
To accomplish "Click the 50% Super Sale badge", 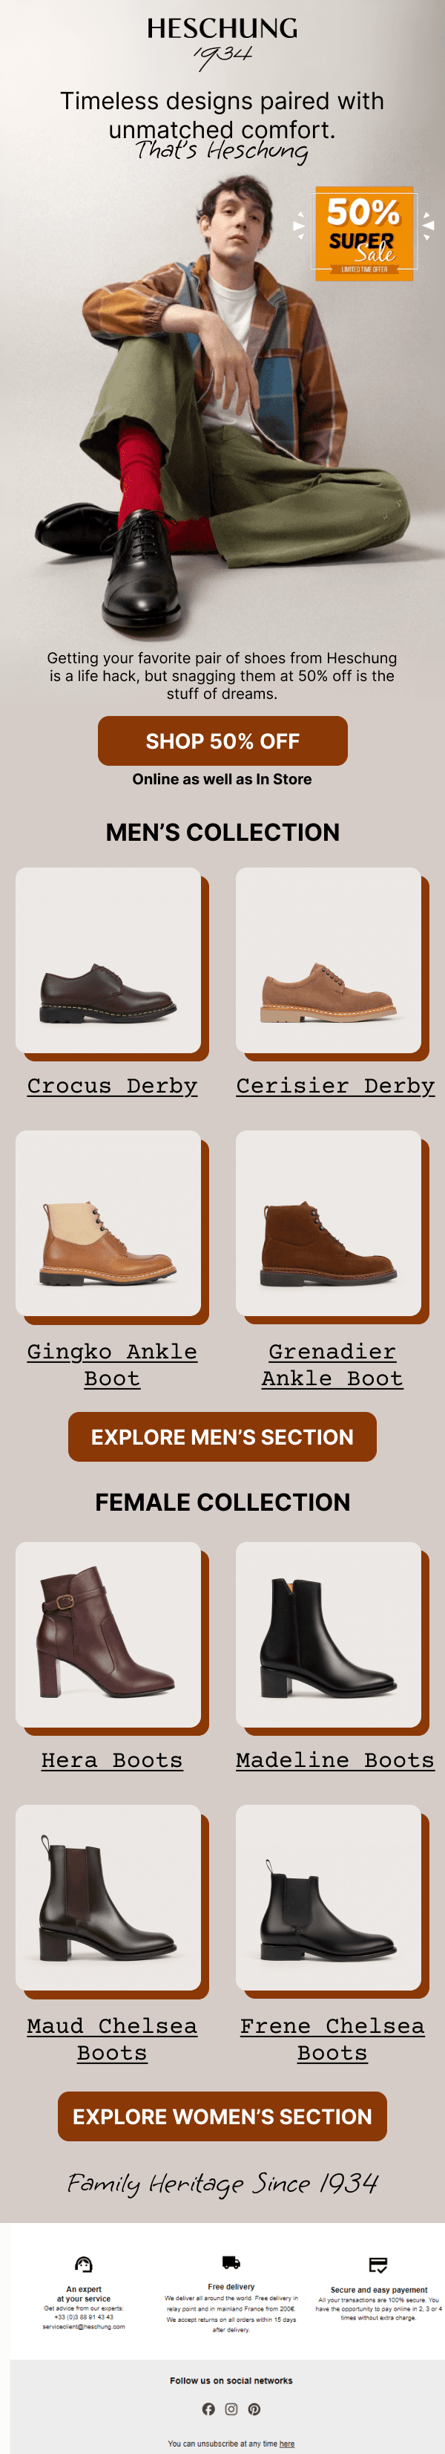I will (x=364, y=233).
